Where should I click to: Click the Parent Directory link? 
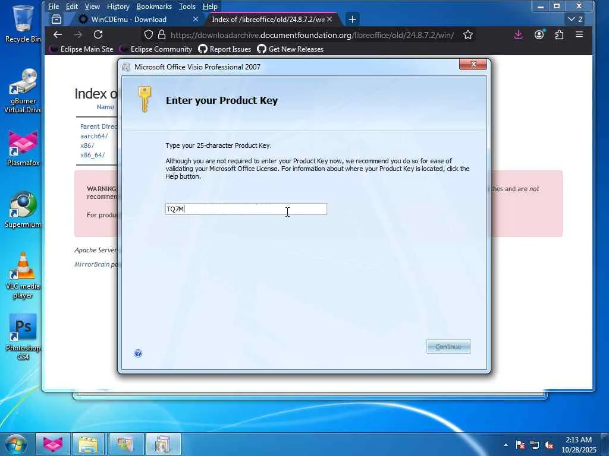point(99,126)
